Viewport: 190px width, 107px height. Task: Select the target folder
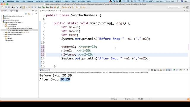pos(9,38)
